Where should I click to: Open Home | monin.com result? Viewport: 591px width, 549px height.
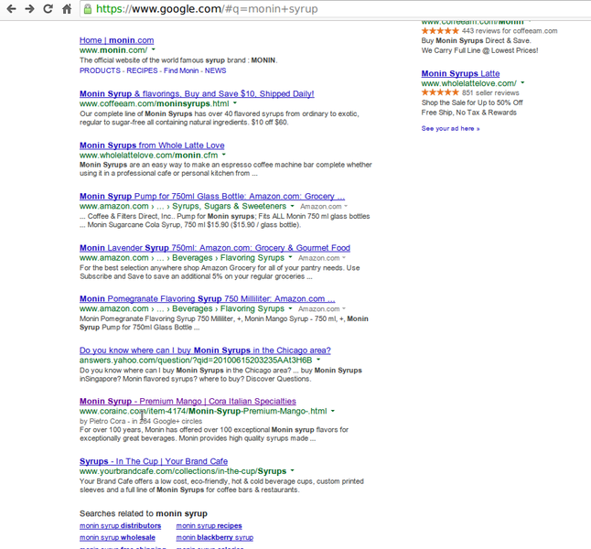pos(116,40)
